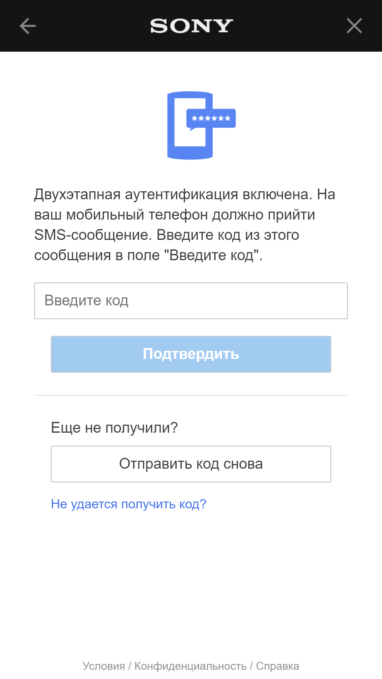Image resolution: width=382 pixels, height=679 pixels.
Task: Go back using the left arrow
Action: [28, 26]
